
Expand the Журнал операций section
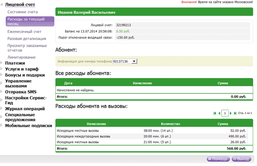coord(25,108)
